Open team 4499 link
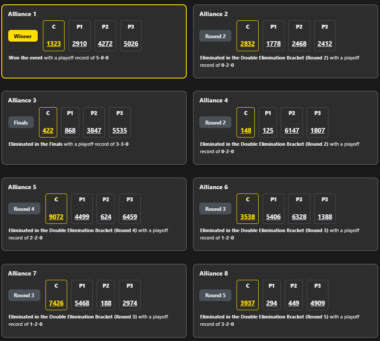This screenshot has height=341, width=380. pyautogui.click(x=82, y=217)
